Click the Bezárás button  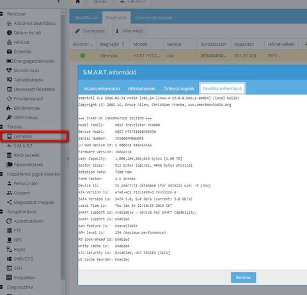243,277
